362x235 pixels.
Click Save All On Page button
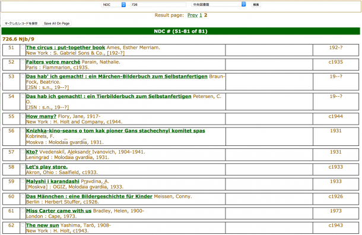pyautogui.click(x=56, y=23)
